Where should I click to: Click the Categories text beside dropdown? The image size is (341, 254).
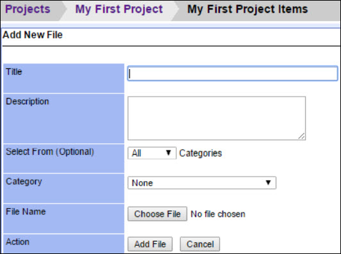click(x=201, y=154)
